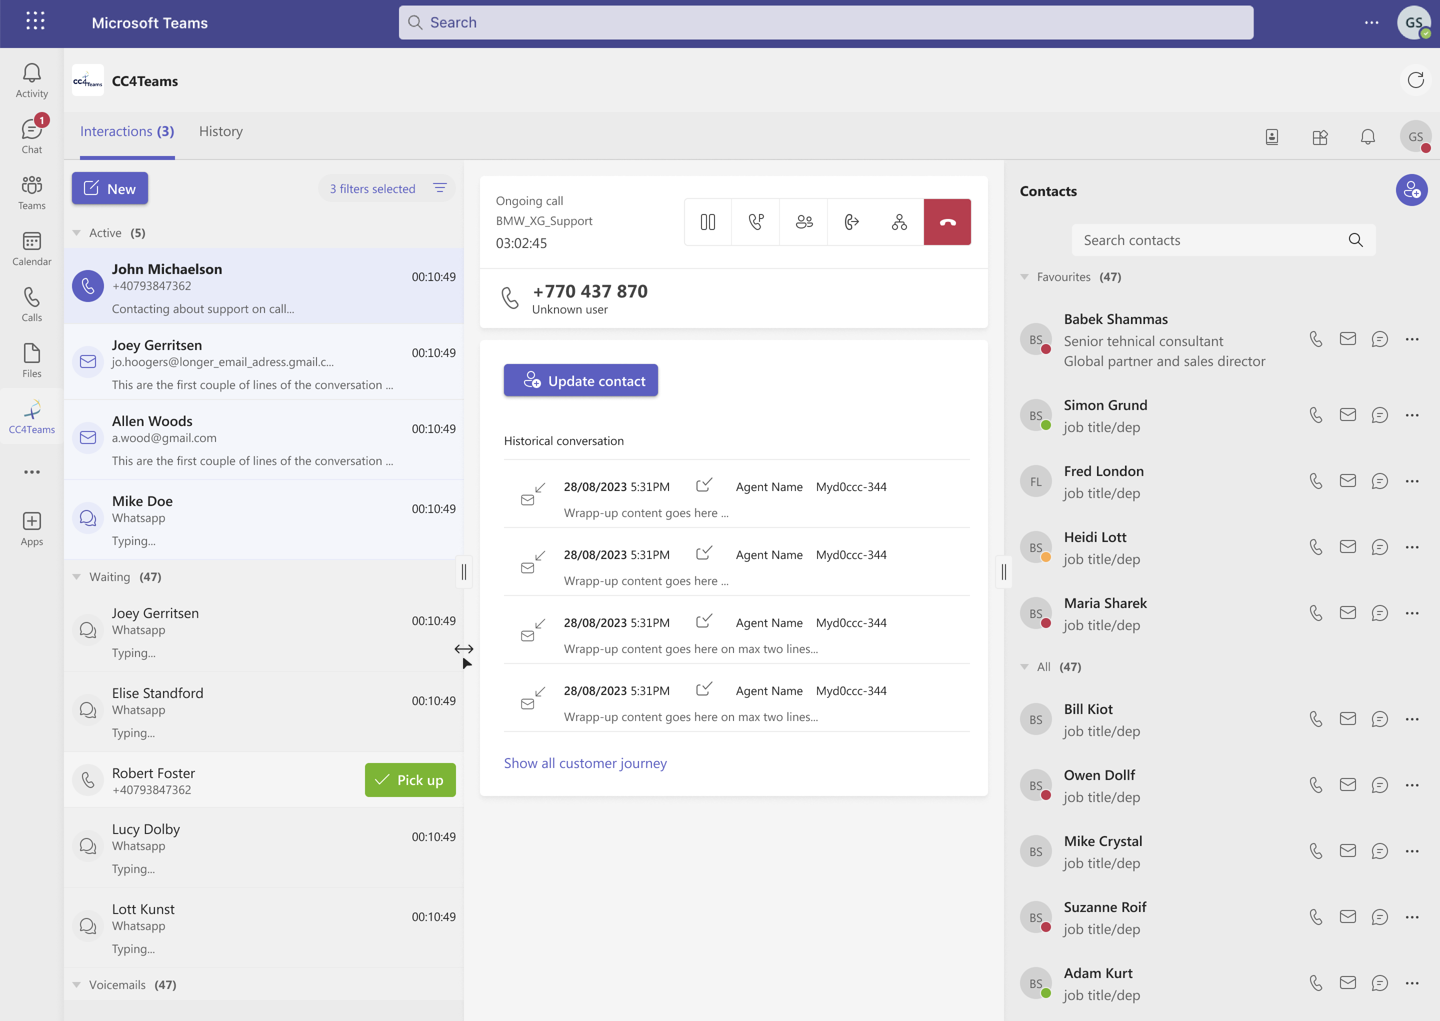The height and width of the screenshot is (1021, 1440).
Task: Open CC4Teams notifications bell
Action: (1367, 136)
